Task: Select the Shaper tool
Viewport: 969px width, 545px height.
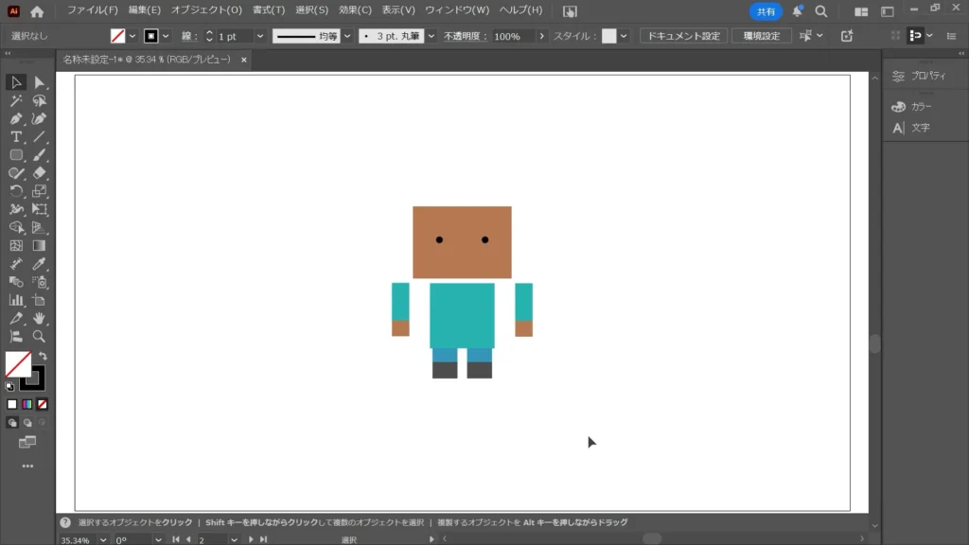Action: click(x=16, y=173)
